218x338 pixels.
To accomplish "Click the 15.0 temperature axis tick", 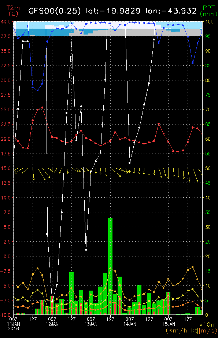I will pyautogui.click(x=6, y=168).
